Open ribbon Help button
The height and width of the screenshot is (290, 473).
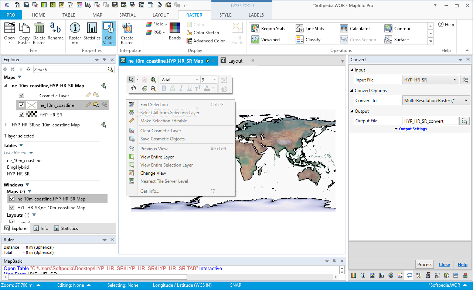pos(446,25)
